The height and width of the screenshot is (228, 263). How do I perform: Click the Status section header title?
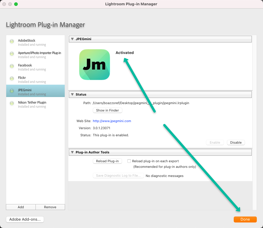[x=81, y=94]
